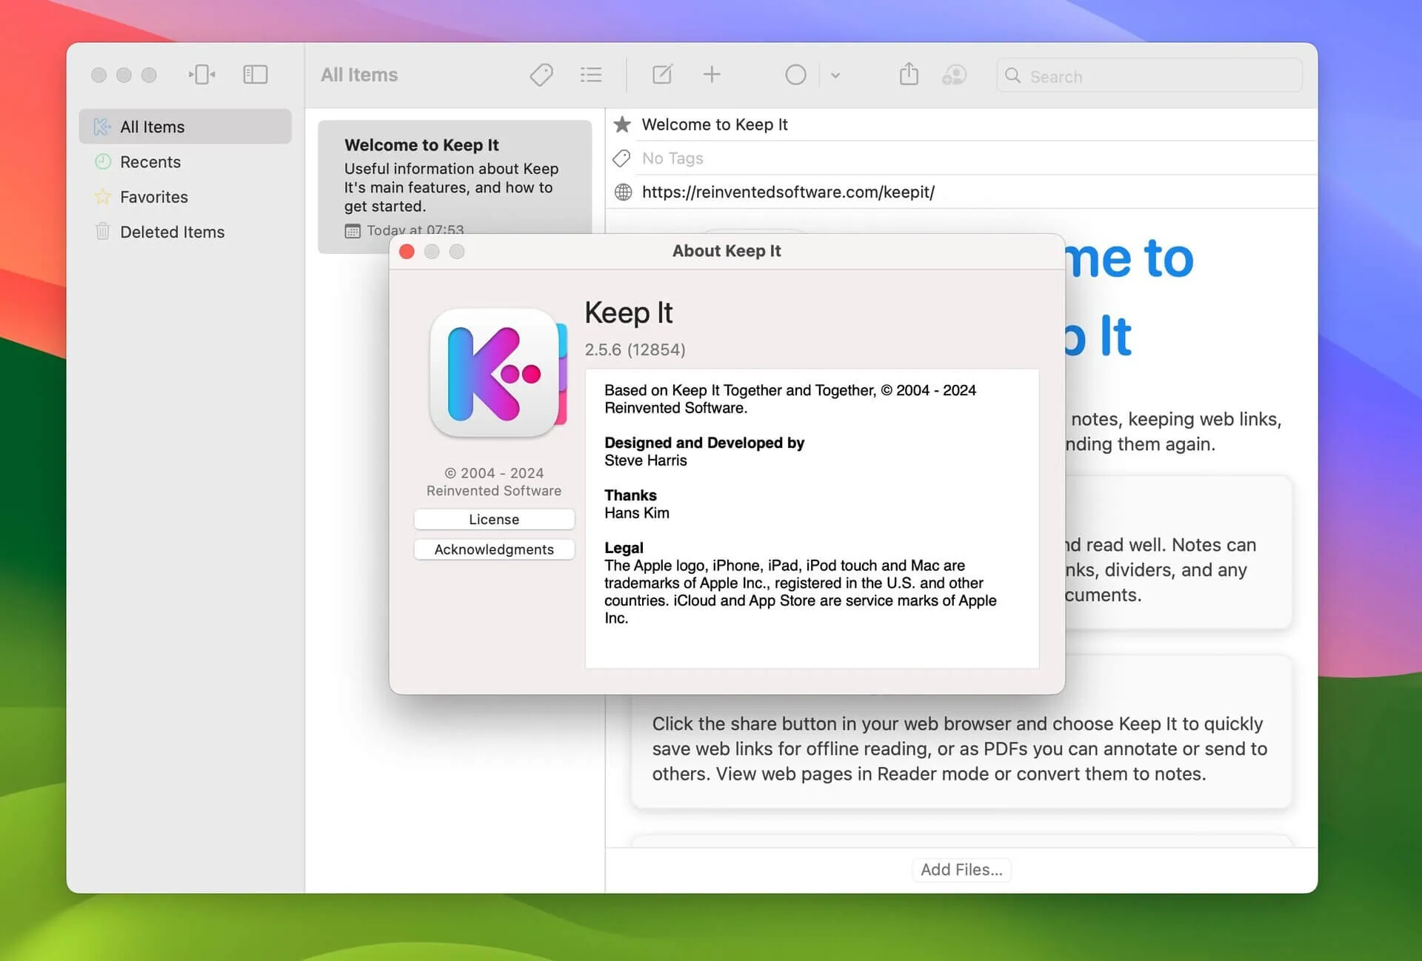
Task: Click the add people sharing icon
Action: pos(954,75)
